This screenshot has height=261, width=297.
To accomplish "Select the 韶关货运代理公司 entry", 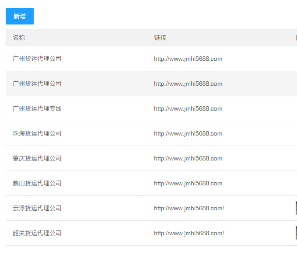I will 37,233.
